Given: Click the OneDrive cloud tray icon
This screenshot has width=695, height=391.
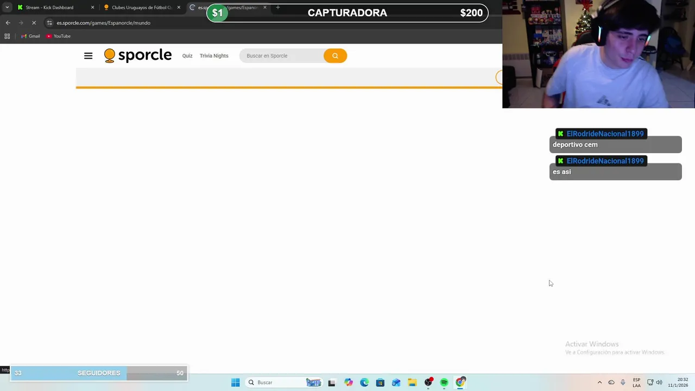Looking at the screenshot, I should tap(611, 382).
